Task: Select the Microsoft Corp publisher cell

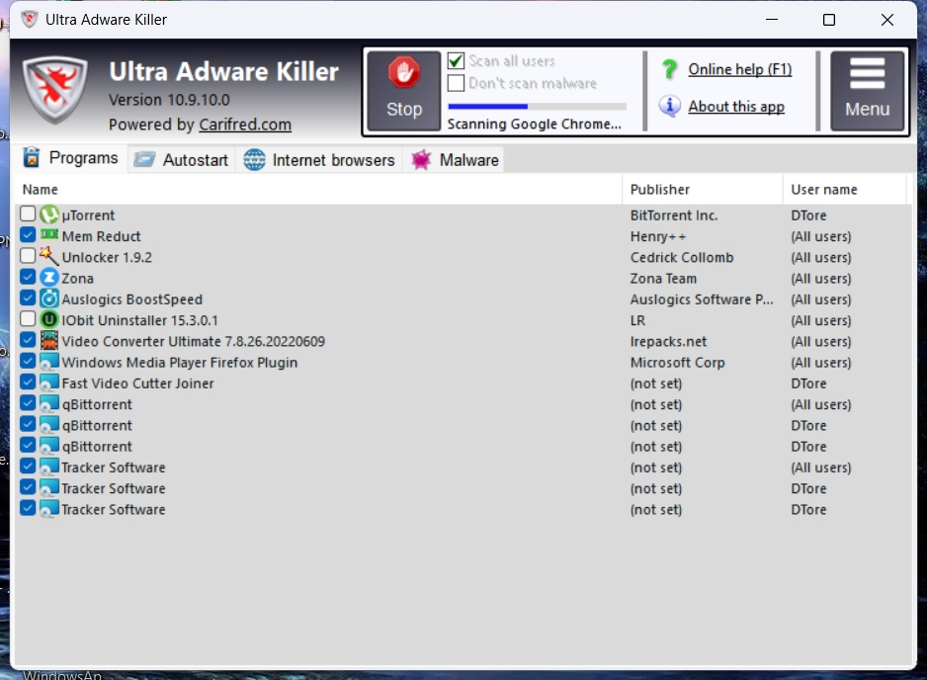Action: pos(678,363)
